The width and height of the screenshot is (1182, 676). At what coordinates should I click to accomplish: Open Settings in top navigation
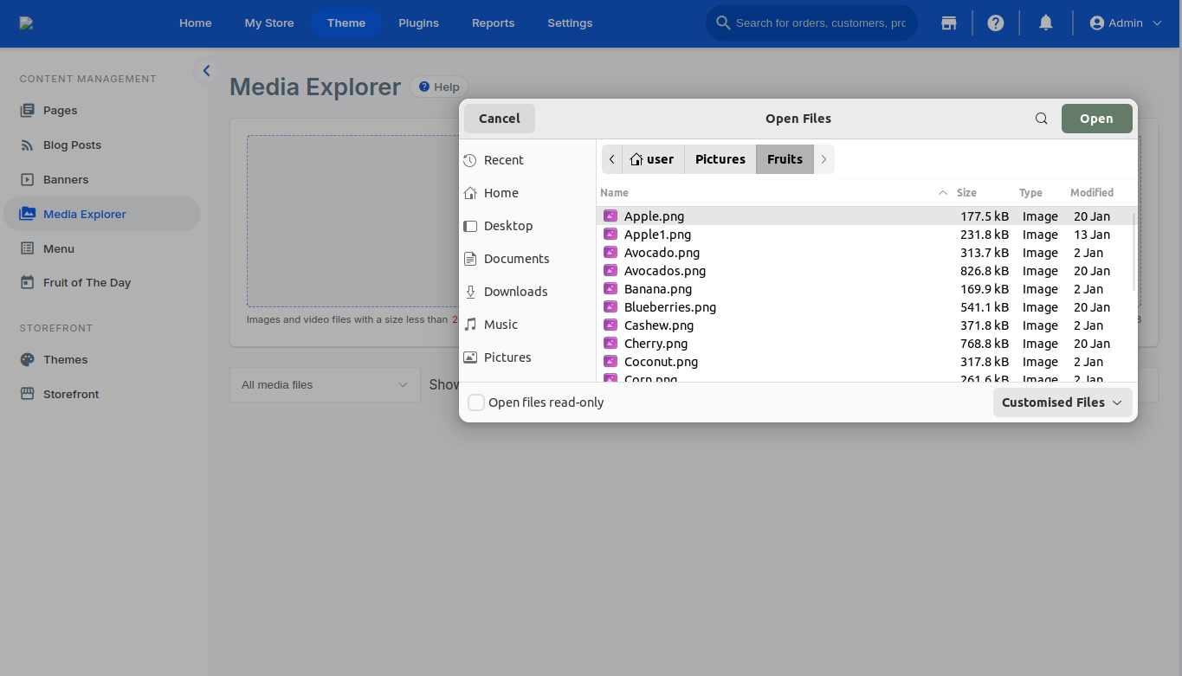(570, 23)
